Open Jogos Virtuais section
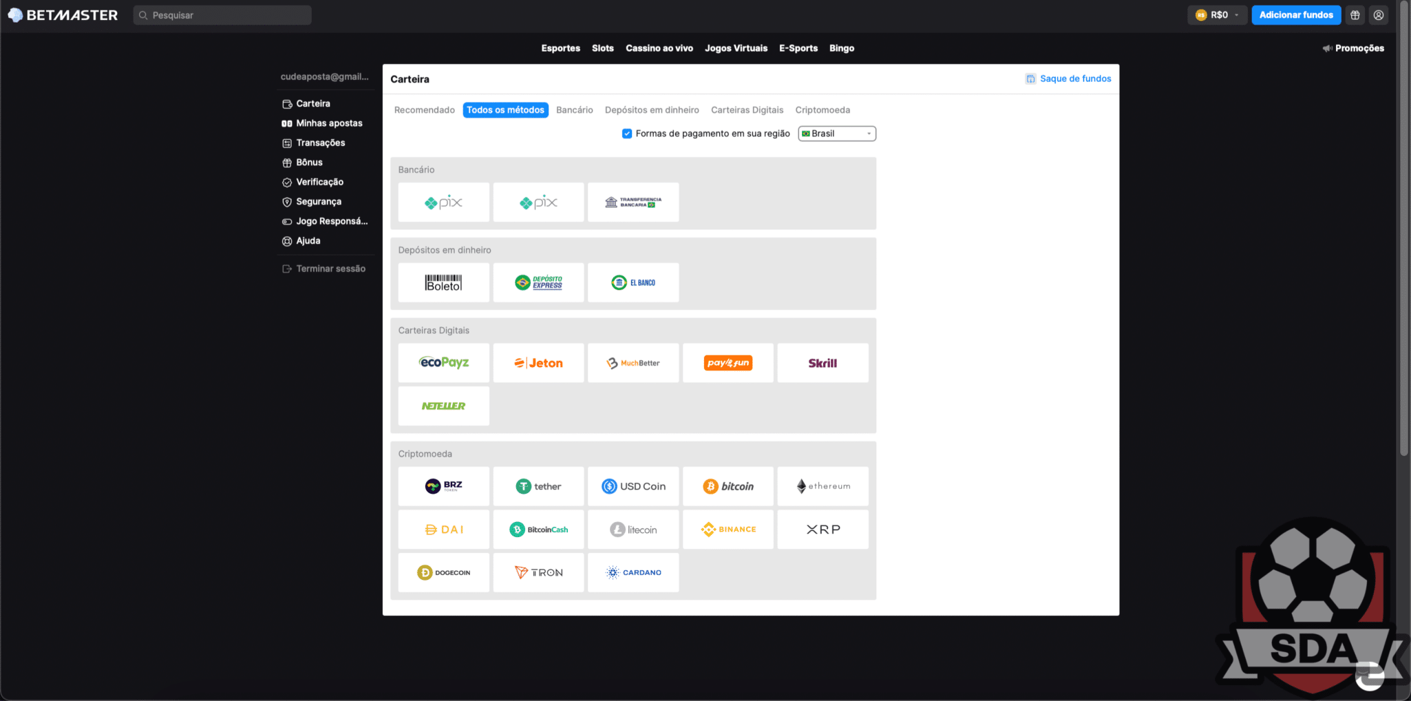The width and height of the screenshot is (1411, 701). [x=736, y=48]
